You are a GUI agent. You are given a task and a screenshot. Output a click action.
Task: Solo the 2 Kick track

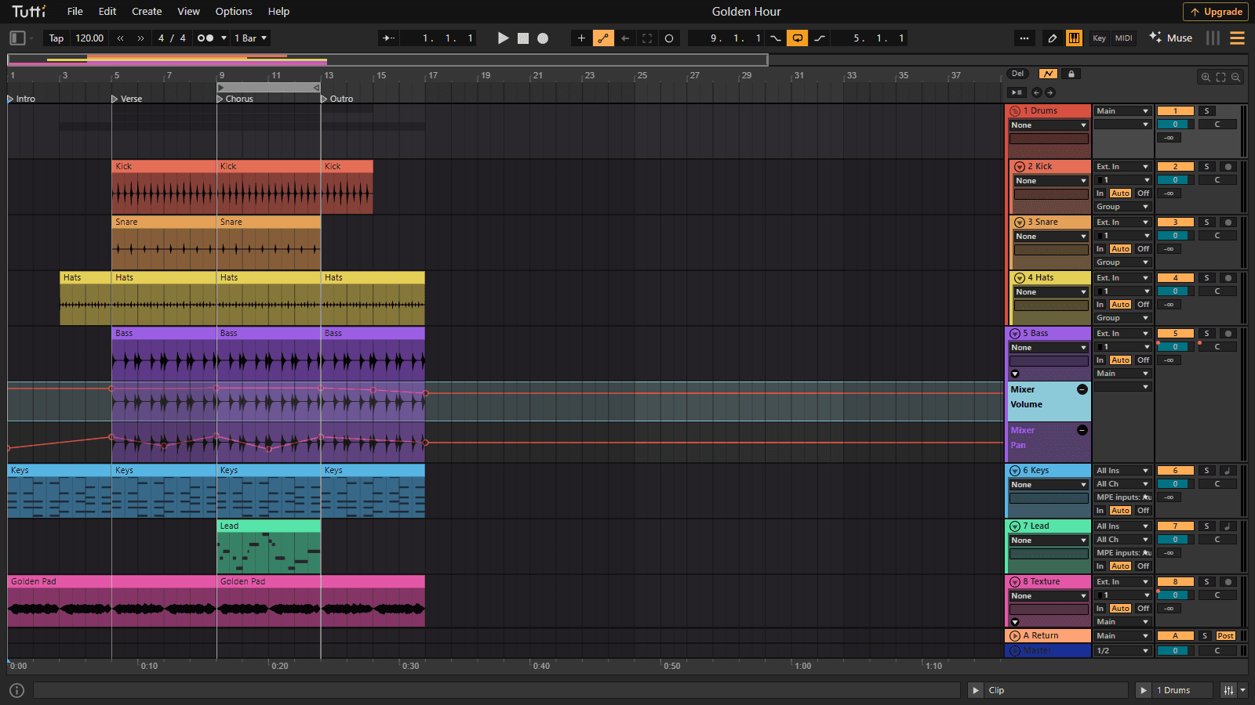pyautogui.click(x=1206, y=167)
